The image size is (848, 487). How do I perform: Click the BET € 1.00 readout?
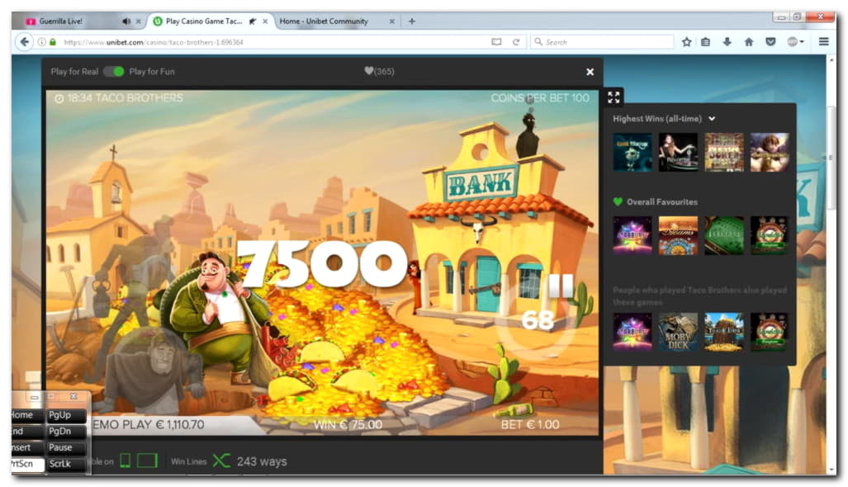click(x=530, y=425)
